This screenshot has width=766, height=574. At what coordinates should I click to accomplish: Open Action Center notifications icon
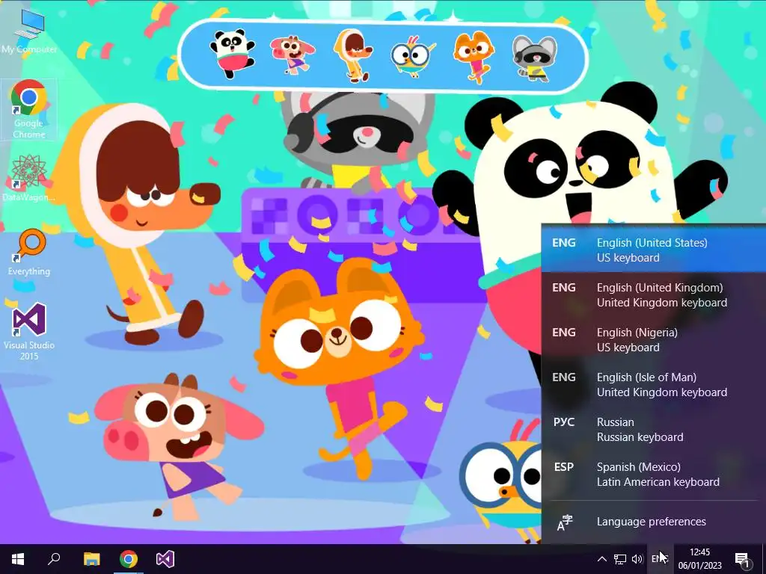click(x=742, y=559)
